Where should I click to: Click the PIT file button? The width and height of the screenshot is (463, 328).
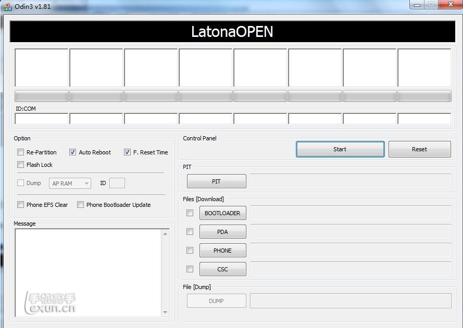click(x=217, y=181)
